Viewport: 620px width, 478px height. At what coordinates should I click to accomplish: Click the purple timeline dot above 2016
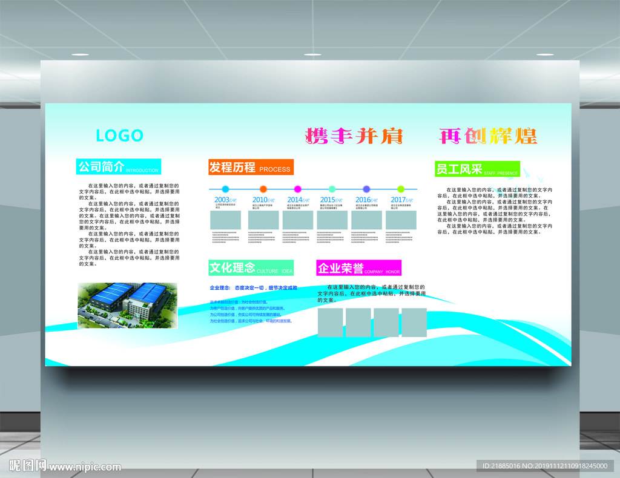(366, 189)
